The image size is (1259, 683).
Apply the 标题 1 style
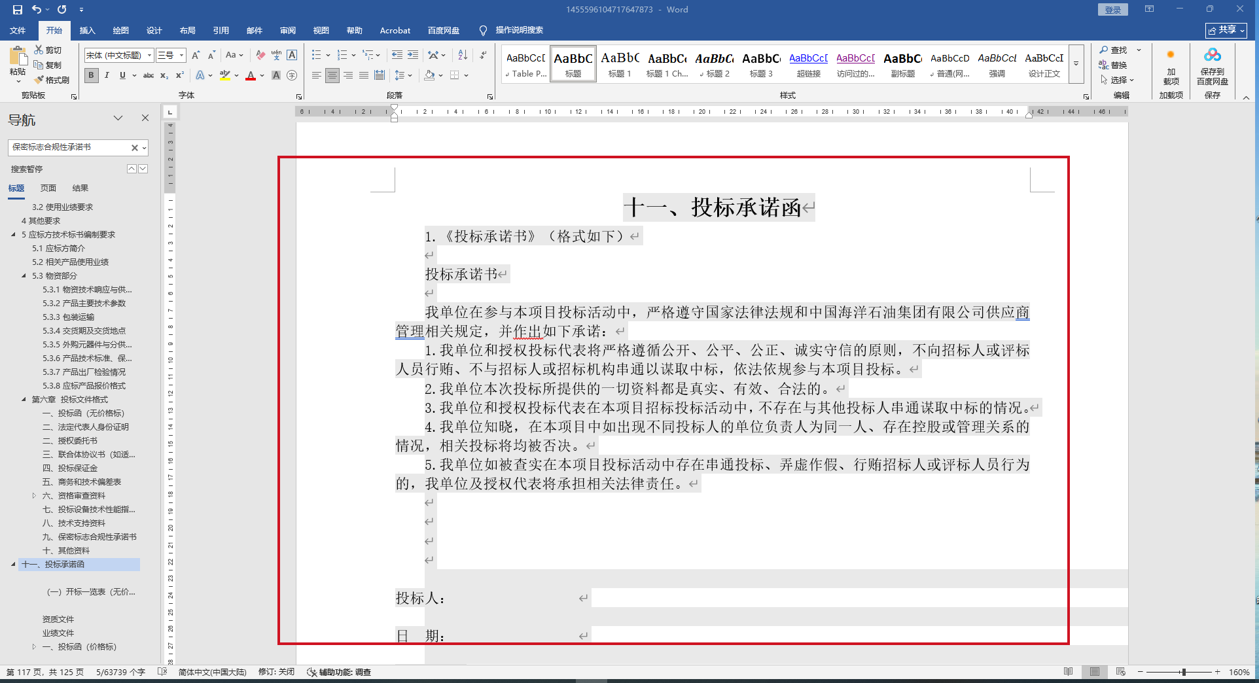tap(619, 64)
